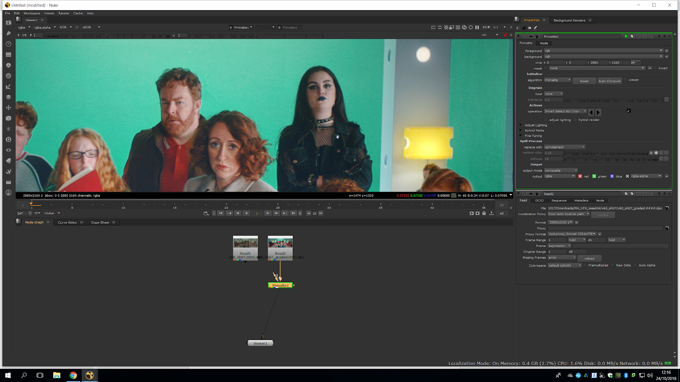Uncheck the red output channel
Image resolution: width=680 pixels, height=382 pixels.
tap(580, 176)
